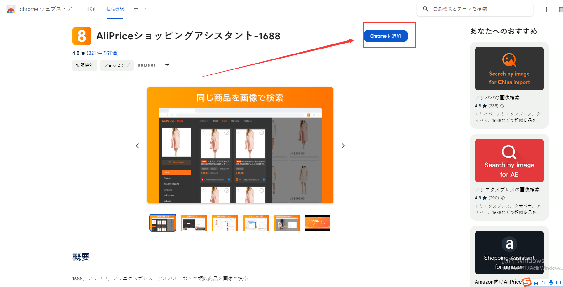
Task: Open the 321 件の評価 reviews link
Action: click(103, 53)
